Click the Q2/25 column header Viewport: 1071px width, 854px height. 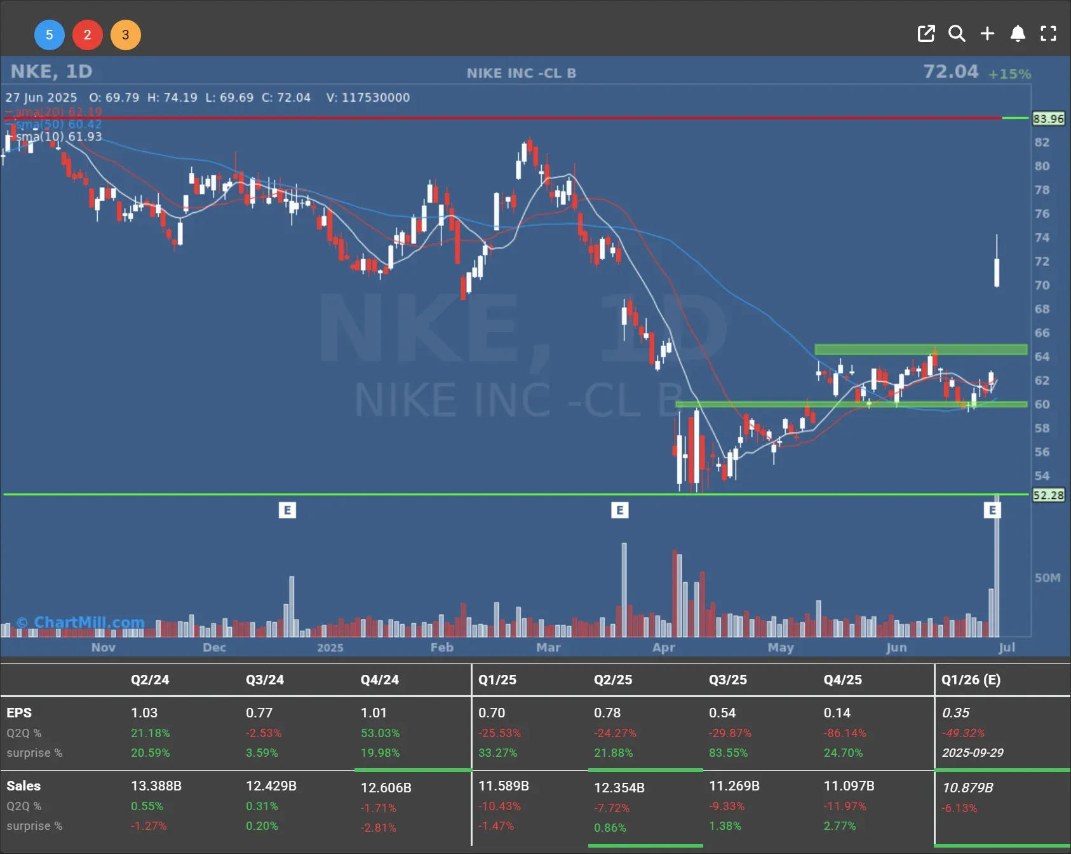coord(613,679)
